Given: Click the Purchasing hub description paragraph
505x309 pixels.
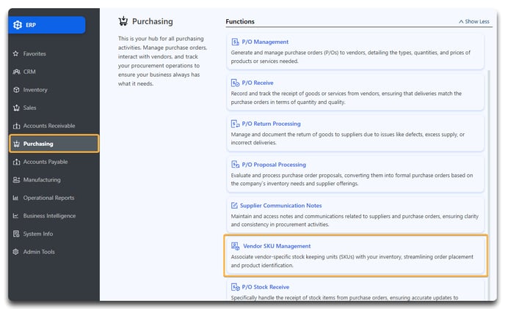Looking at the screenshot, I should point(163,61).
